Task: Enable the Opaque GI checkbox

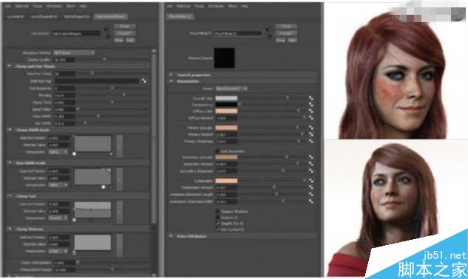Action: pyautogui.click(x=217, y=217)
